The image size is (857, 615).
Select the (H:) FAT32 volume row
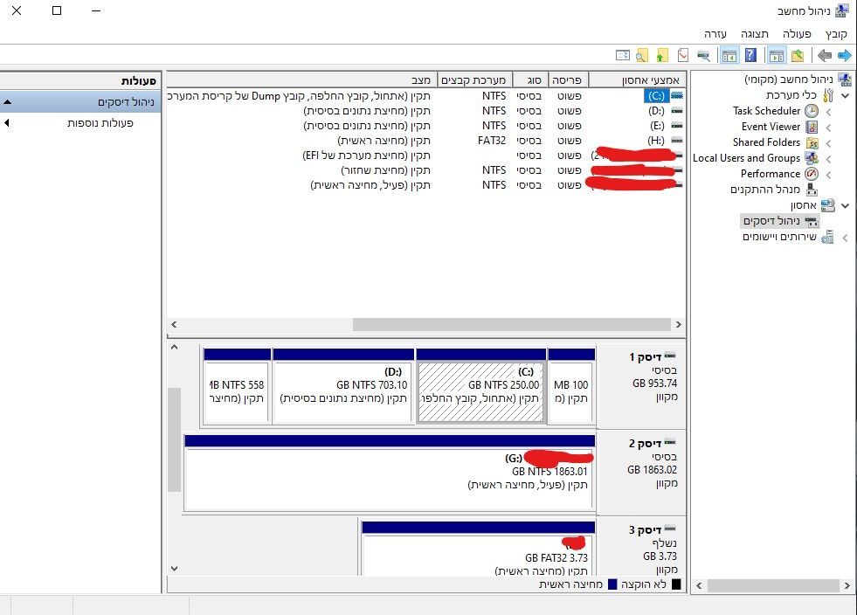(x=426, y=141)
